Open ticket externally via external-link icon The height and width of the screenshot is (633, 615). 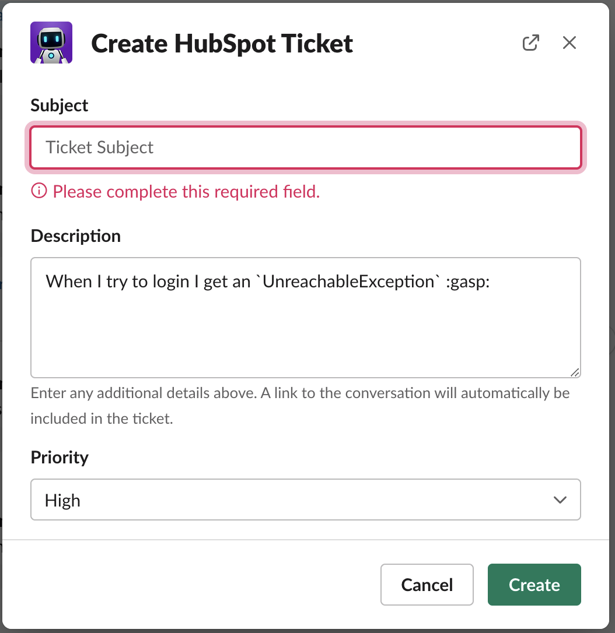coord(530,43)
